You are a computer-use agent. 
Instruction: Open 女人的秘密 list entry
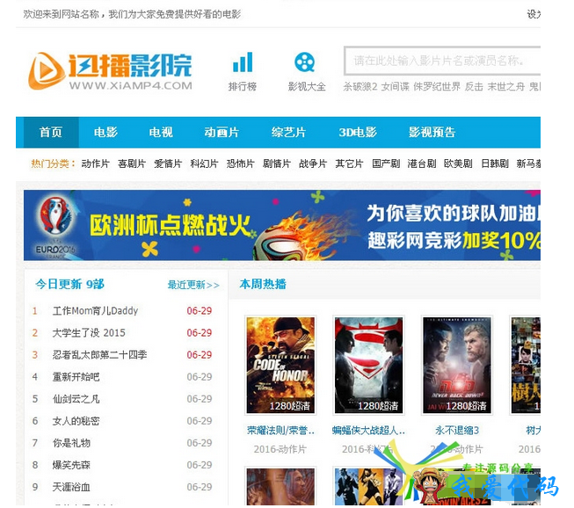pyautogui.click(x=76, y=421)
